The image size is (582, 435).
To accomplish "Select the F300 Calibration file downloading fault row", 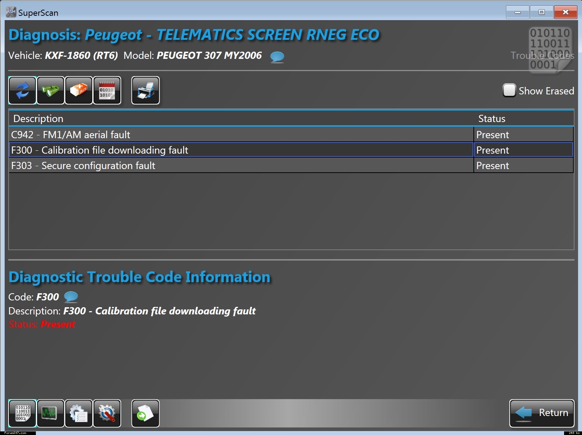I will tap(241, 150).
